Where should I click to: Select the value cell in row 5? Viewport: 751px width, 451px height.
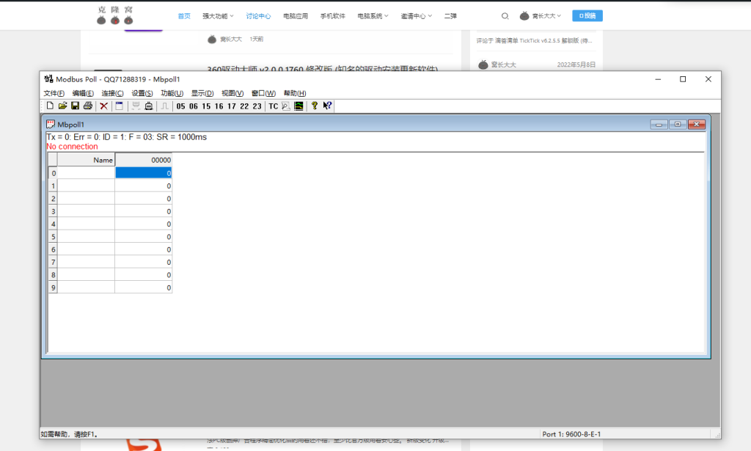pos(144,237)
